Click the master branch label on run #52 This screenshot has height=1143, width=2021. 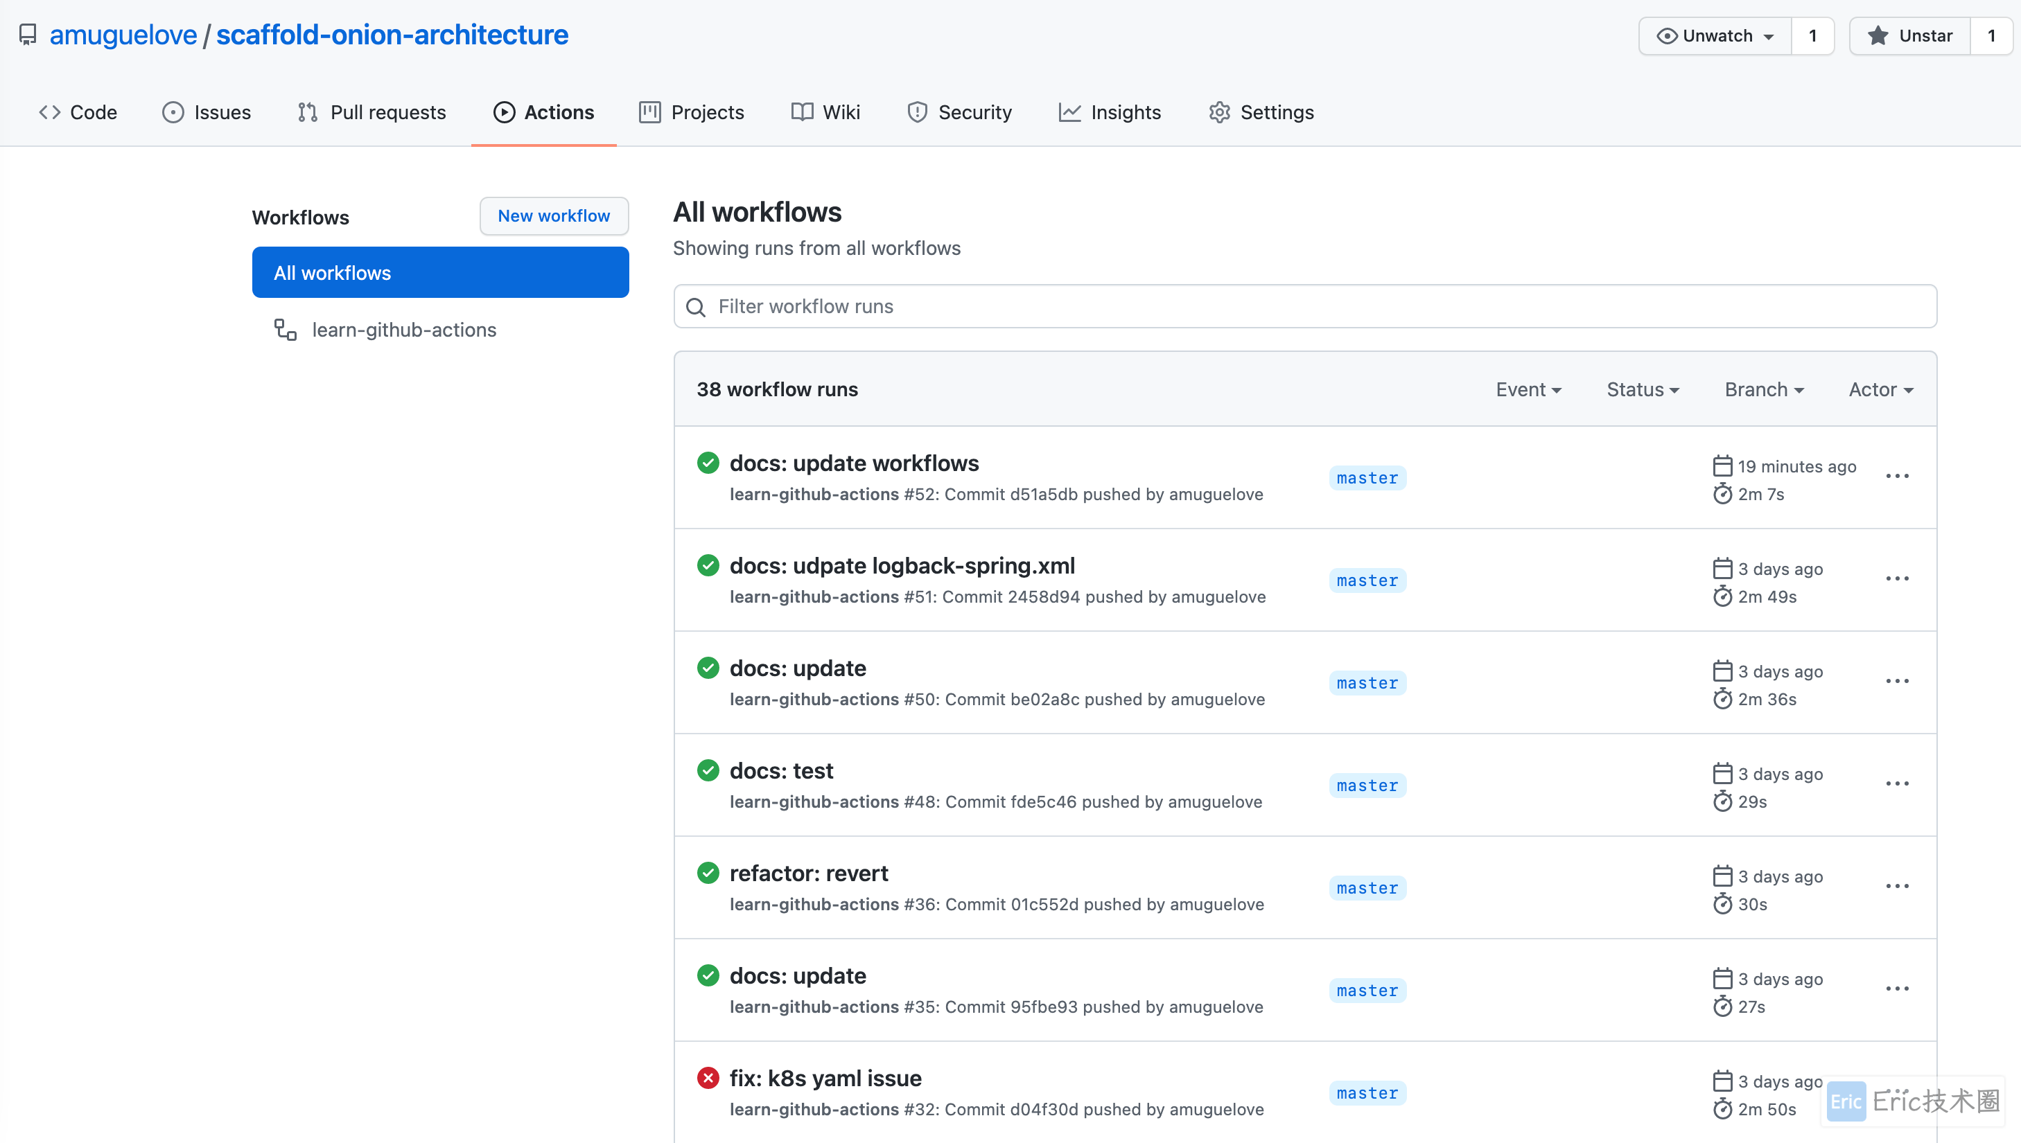1367,478
